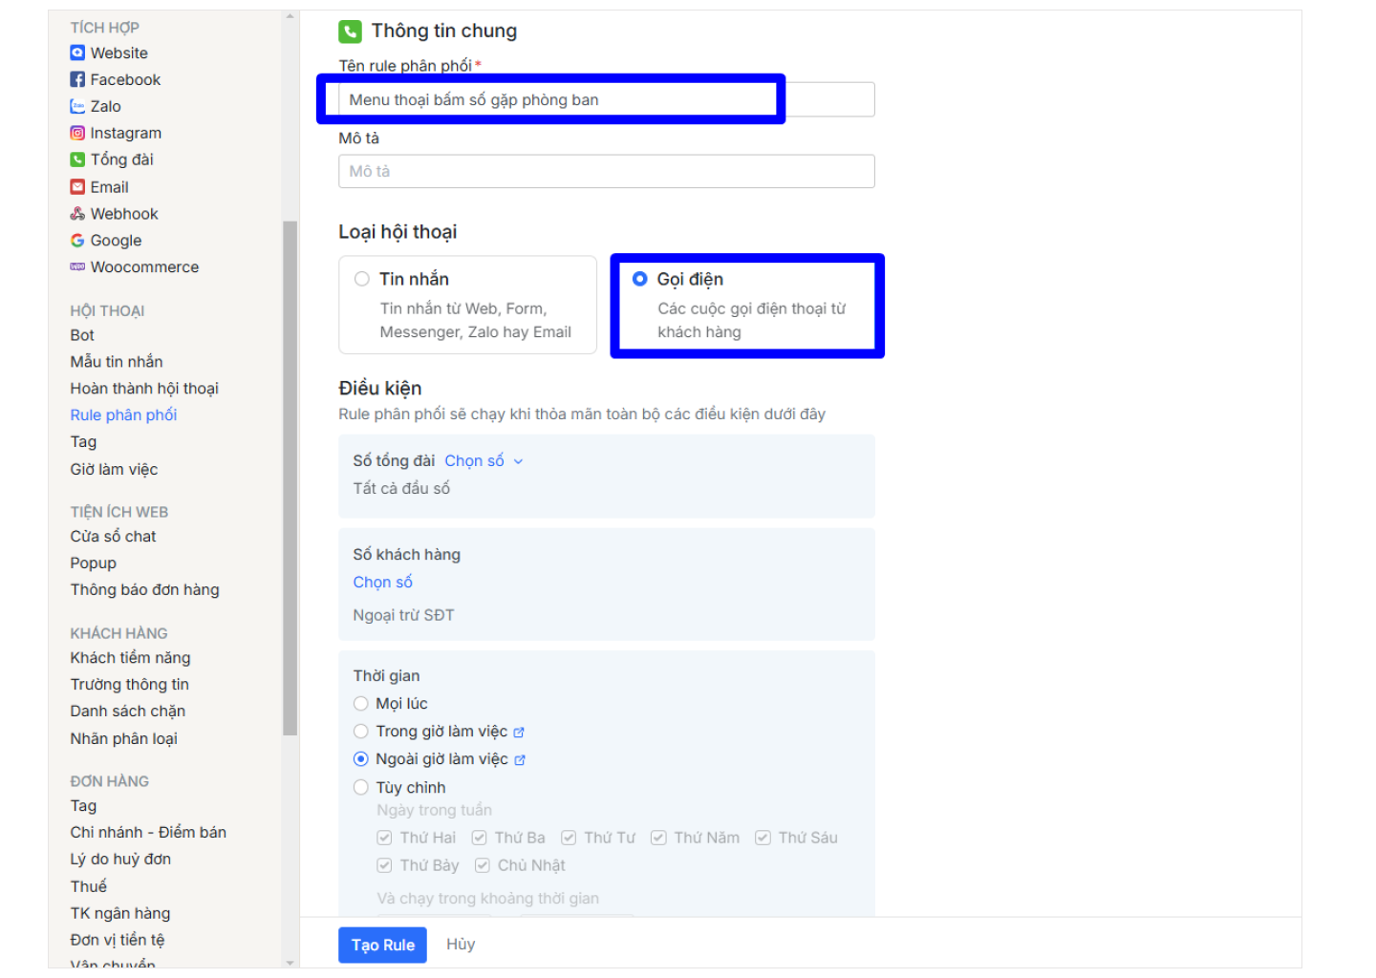
Task: Toggle the Chủ Nhật checkbox
Action: 483,865
